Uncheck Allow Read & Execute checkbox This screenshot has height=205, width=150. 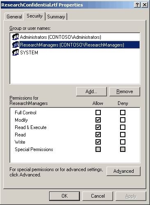pyautogui.click(x=98, y=127)
